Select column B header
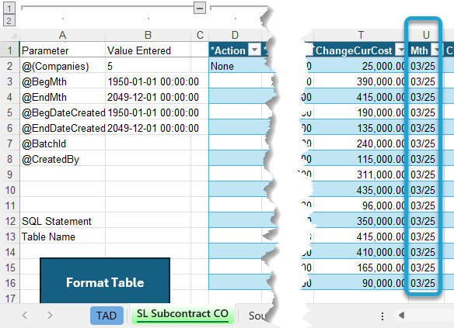The width and height of the screenshot is (454, 328). point(148,35)
